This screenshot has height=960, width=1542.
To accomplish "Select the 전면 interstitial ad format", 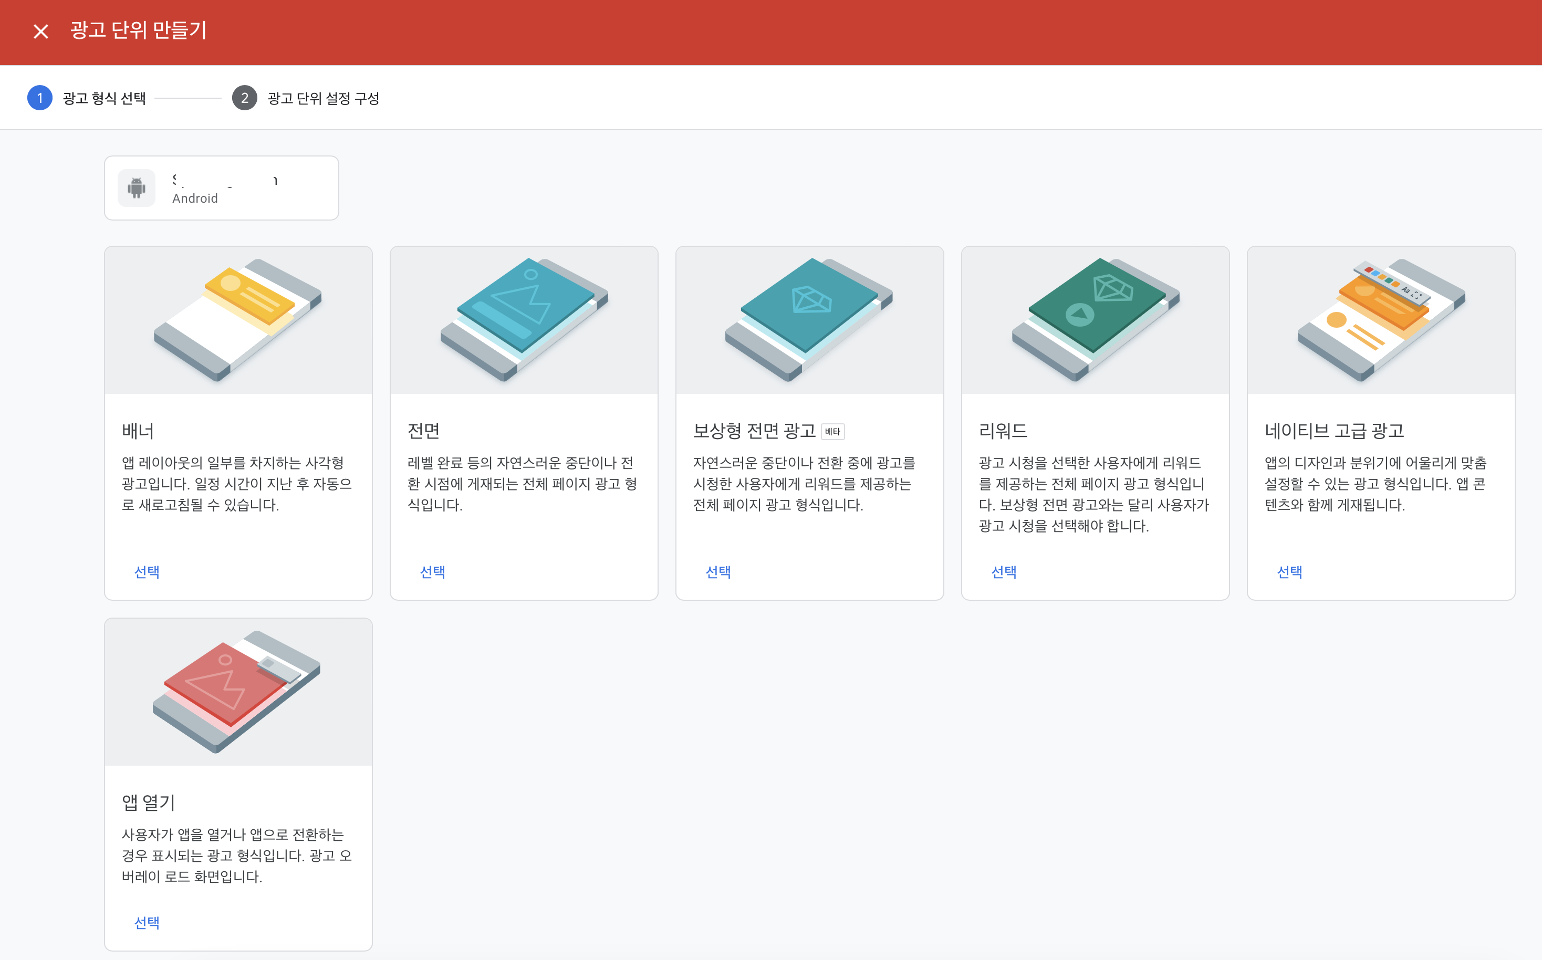I will [x=432, y=572].
